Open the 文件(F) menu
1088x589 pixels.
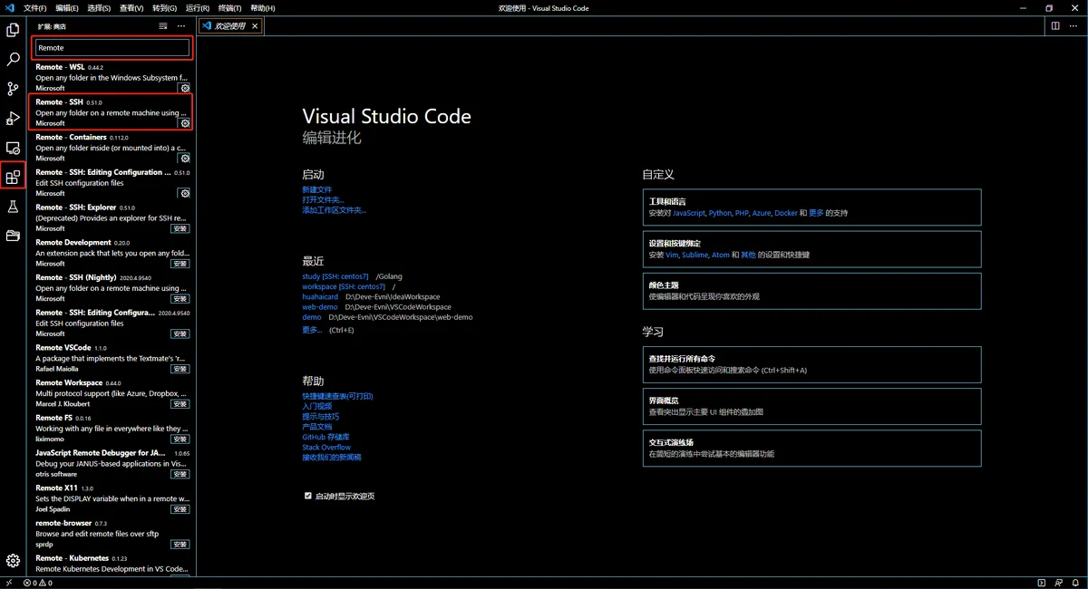point(34,8)
